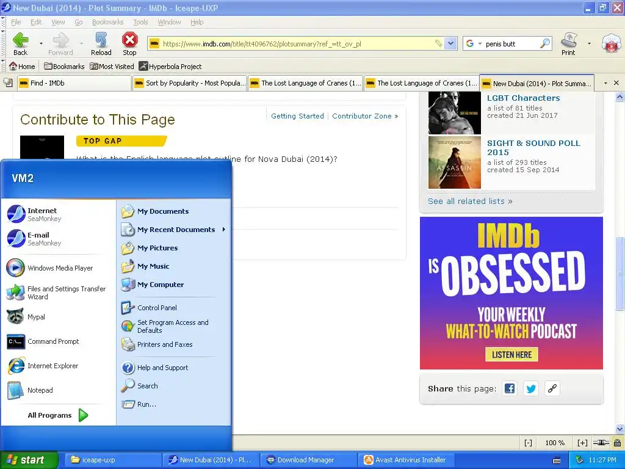Switch to Sort by Popularity tab

pos(190,83)
